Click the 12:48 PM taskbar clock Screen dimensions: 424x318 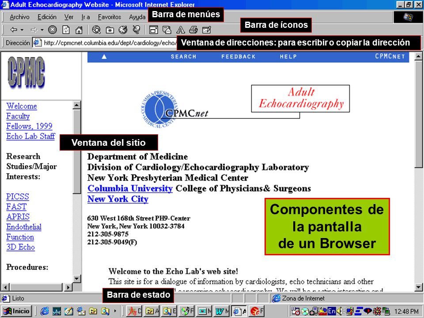click(406, 311)
